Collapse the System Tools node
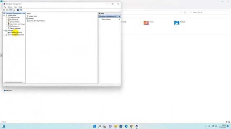 click(4, 15)
